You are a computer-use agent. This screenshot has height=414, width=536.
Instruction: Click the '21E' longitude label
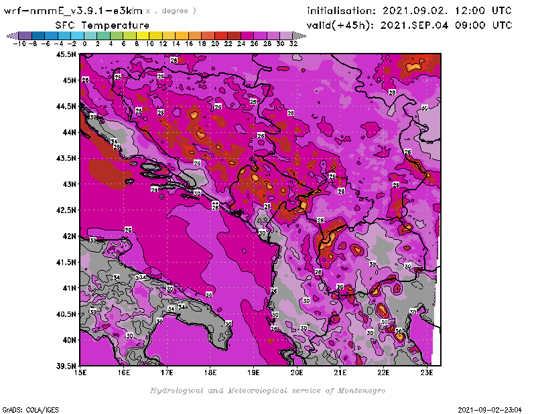340,372
